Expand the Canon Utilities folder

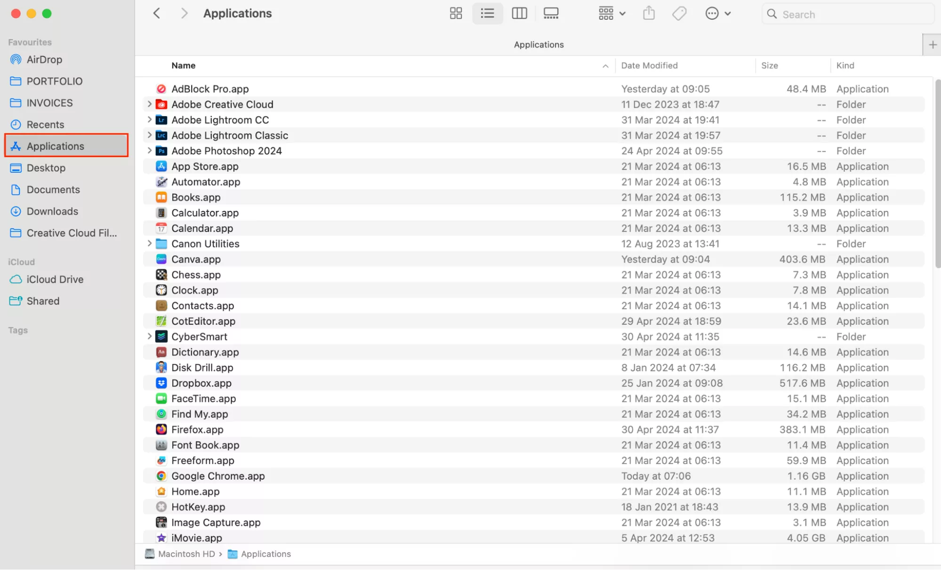(x=149, y=243)
